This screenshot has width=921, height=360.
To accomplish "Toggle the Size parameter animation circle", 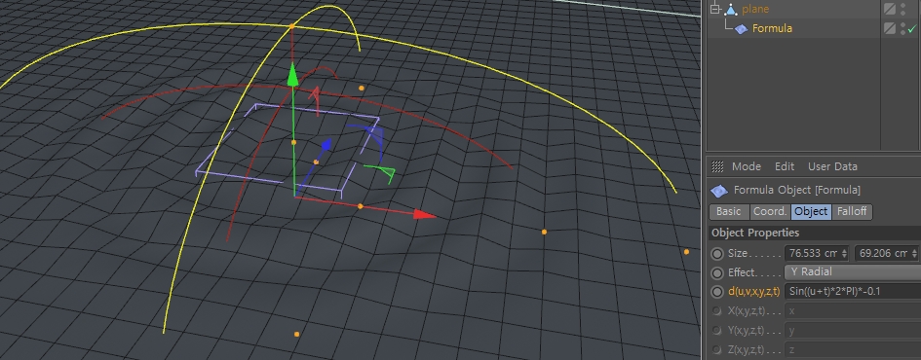I will [x=717, y=254].
